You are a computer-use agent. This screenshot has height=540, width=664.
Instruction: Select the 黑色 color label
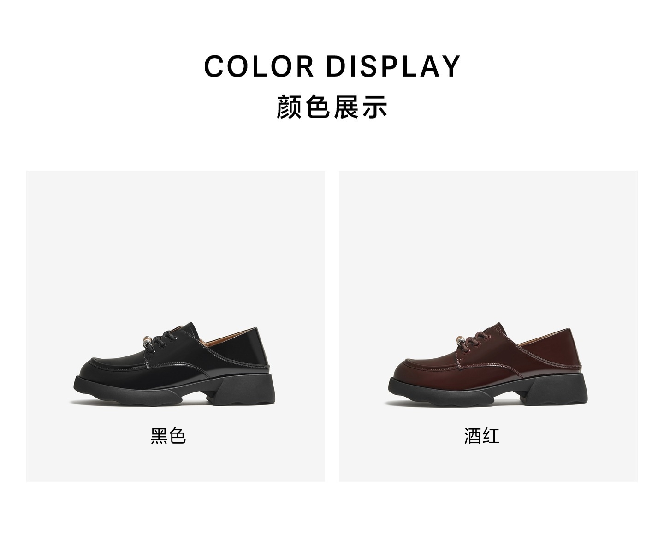pos(168,436)
